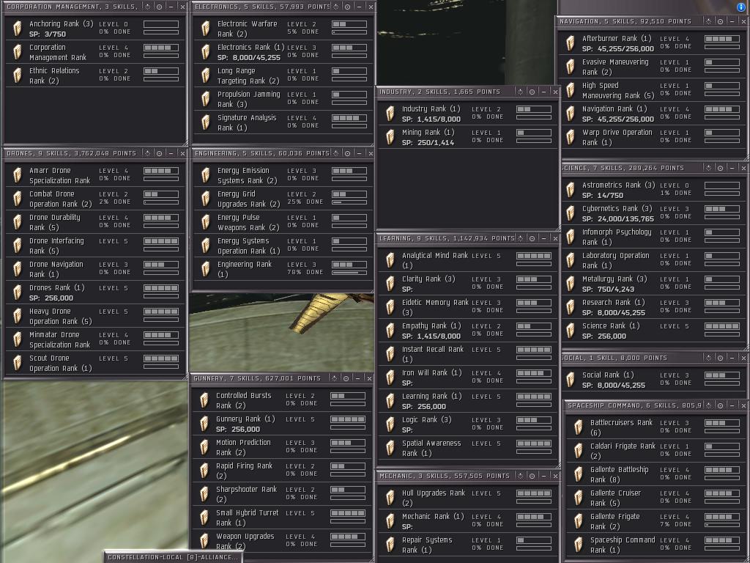750x563 pixels.
Task: Select the Mechanic Rank (1) skill row
Action: [468, 521]
